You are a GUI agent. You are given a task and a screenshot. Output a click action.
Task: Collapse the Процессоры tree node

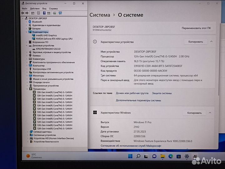point(27,89)
